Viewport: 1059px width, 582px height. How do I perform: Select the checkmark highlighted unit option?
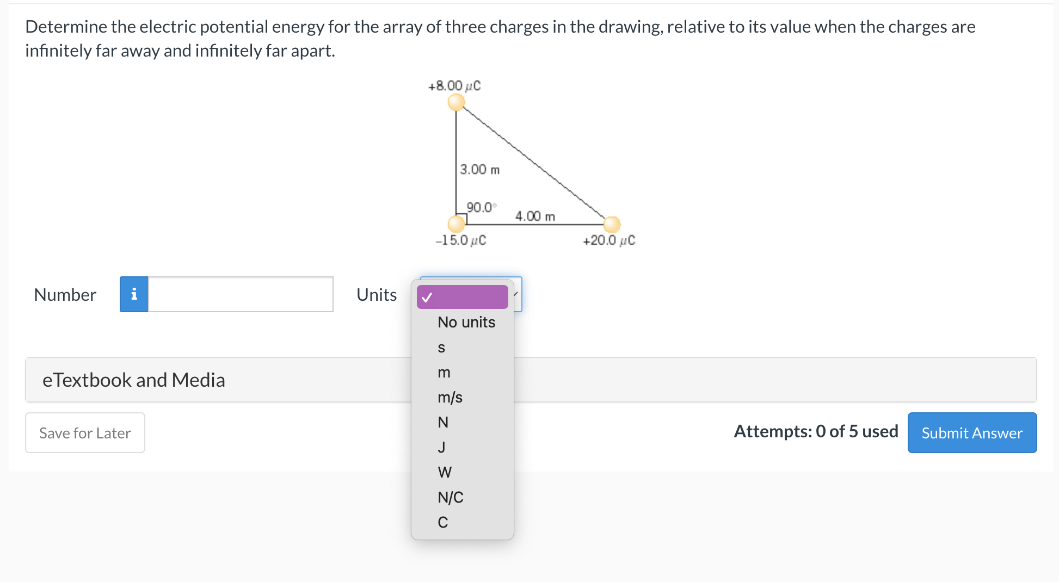461,297
